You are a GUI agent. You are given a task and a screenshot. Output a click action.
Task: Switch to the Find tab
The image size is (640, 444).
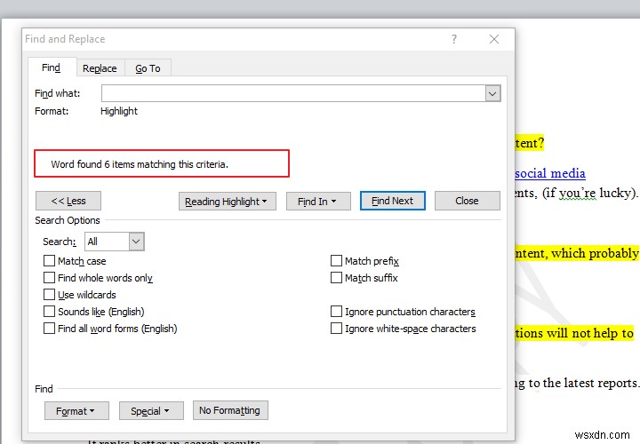[52, 67]
